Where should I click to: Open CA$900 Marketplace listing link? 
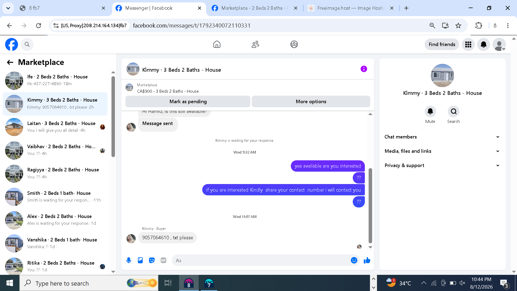coord(168,91)
